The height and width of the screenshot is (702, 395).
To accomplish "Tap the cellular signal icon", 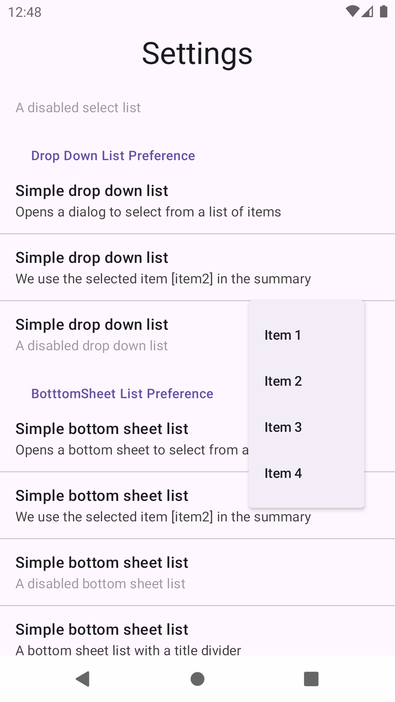I will 368,11.
